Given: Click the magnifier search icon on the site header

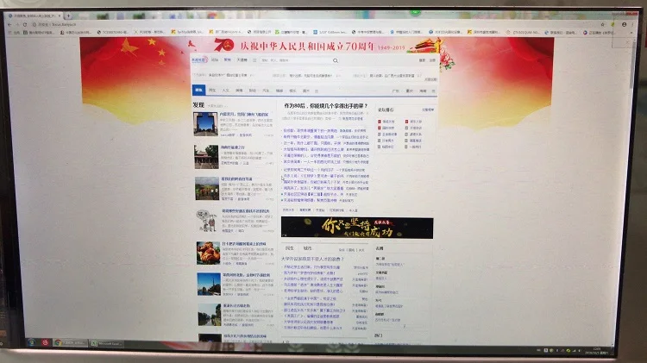Looking at the screenshot, I should click(x=336, y=60).
